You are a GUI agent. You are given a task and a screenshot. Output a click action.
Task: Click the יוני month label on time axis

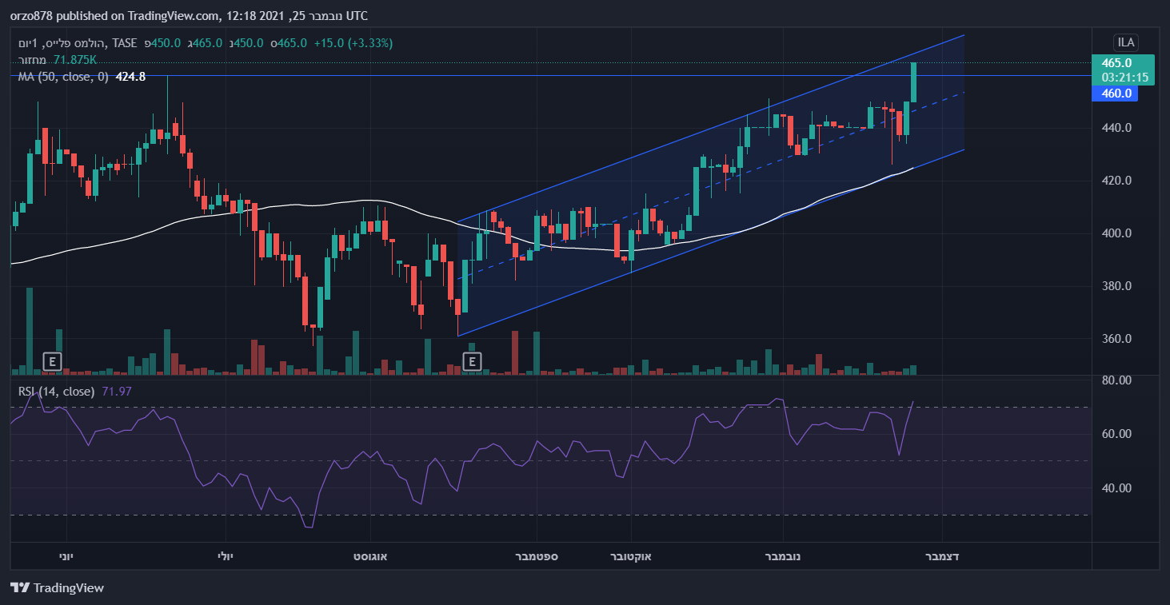click(x=66, y=555)
